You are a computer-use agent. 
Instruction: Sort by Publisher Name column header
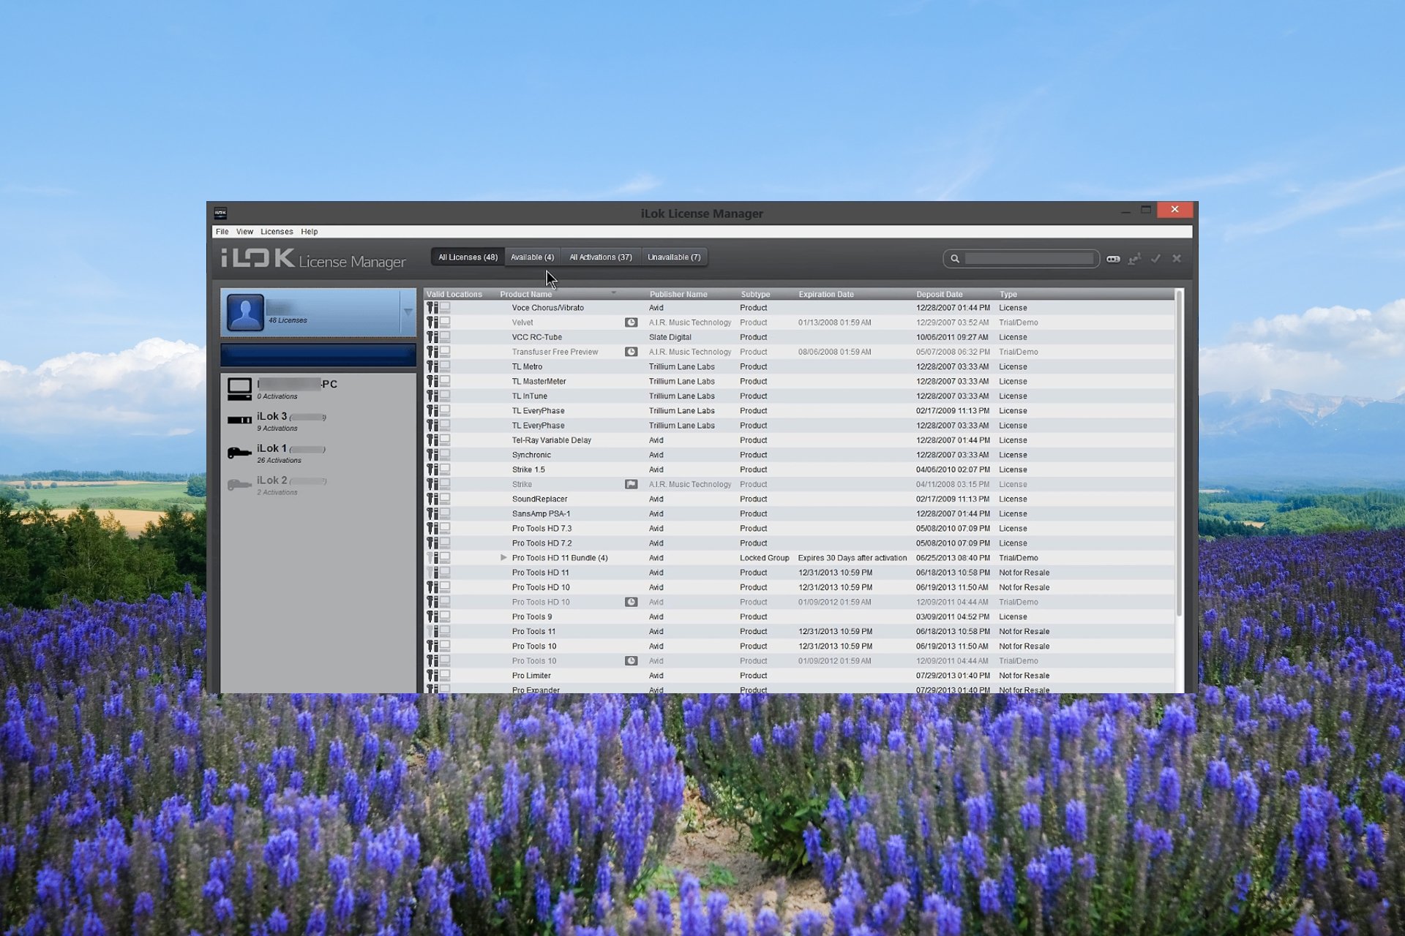tap(678, 295)
